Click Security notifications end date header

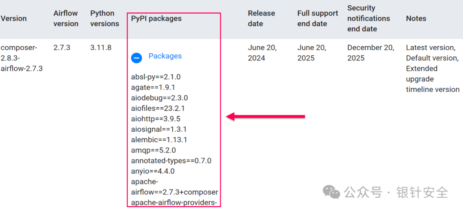coord(369,18)
